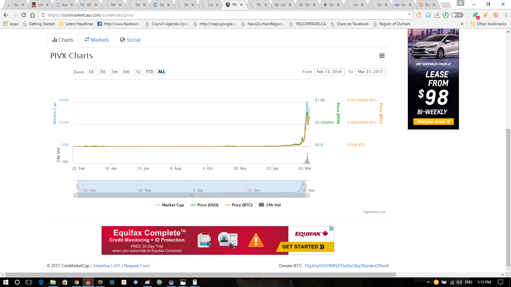511x287 pixels.
Task: Toggle the Market Cap series in legend
Action: (x=170, y=205)
